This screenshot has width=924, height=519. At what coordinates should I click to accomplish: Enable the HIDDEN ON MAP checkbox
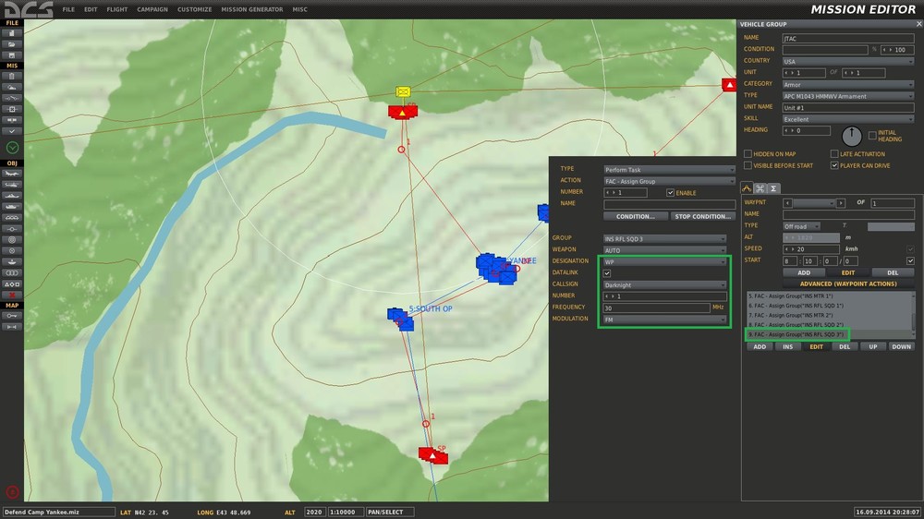coord(748,154)
